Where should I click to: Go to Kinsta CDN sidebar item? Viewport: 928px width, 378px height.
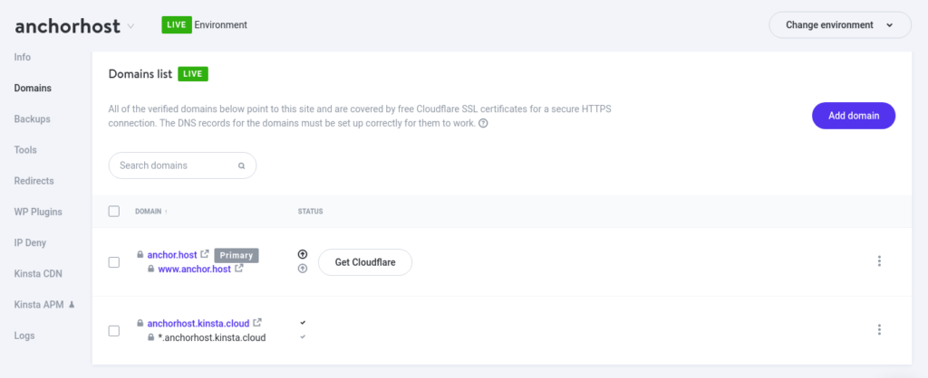point(38,274)
